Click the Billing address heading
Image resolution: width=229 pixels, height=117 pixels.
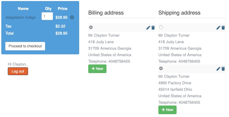(106, 13)
